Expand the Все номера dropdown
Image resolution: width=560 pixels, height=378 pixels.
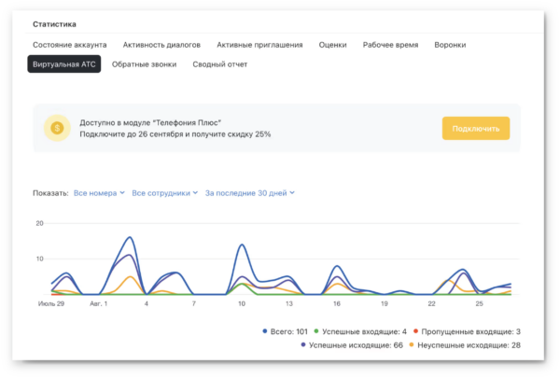tap(99, 193)
